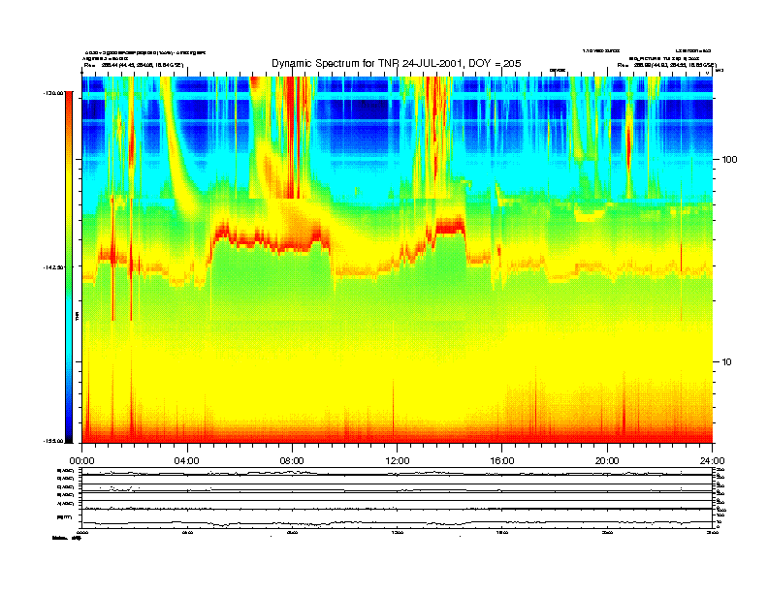The height and width of the screenshot is (593, 768).
Task: Click the 10 frequency axis label
Action: point(727,362)
